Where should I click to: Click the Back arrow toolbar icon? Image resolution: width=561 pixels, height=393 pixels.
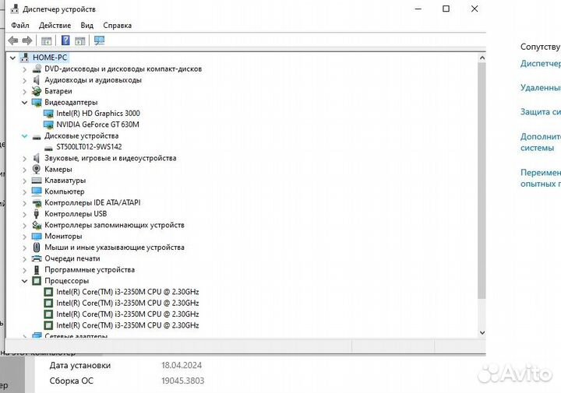[x=13, y=40]
